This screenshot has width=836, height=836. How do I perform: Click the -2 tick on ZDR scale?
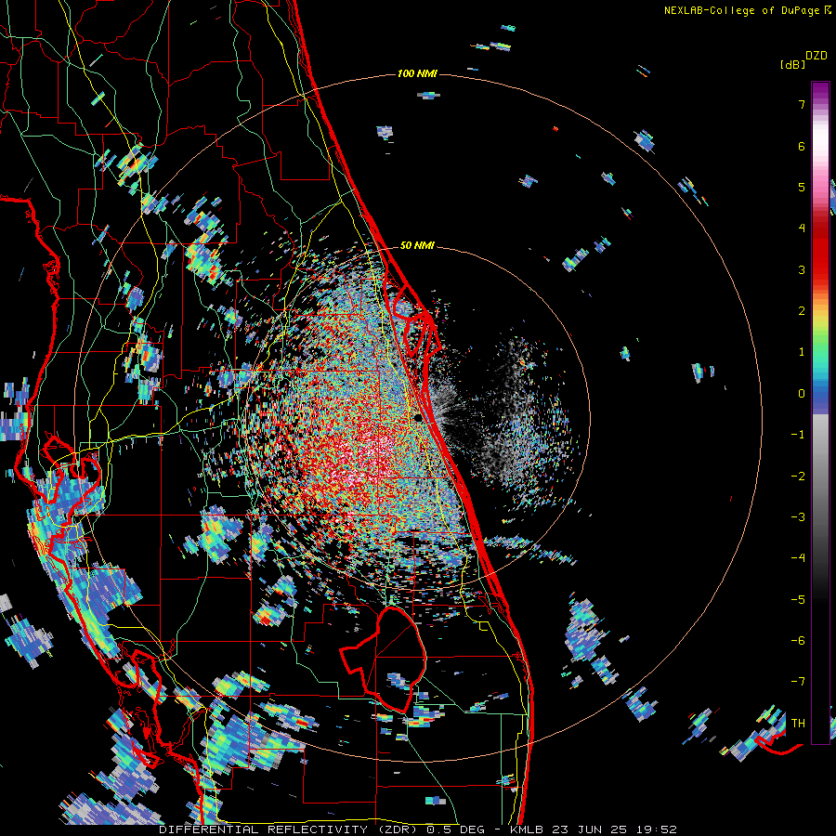tap(798, 477)
